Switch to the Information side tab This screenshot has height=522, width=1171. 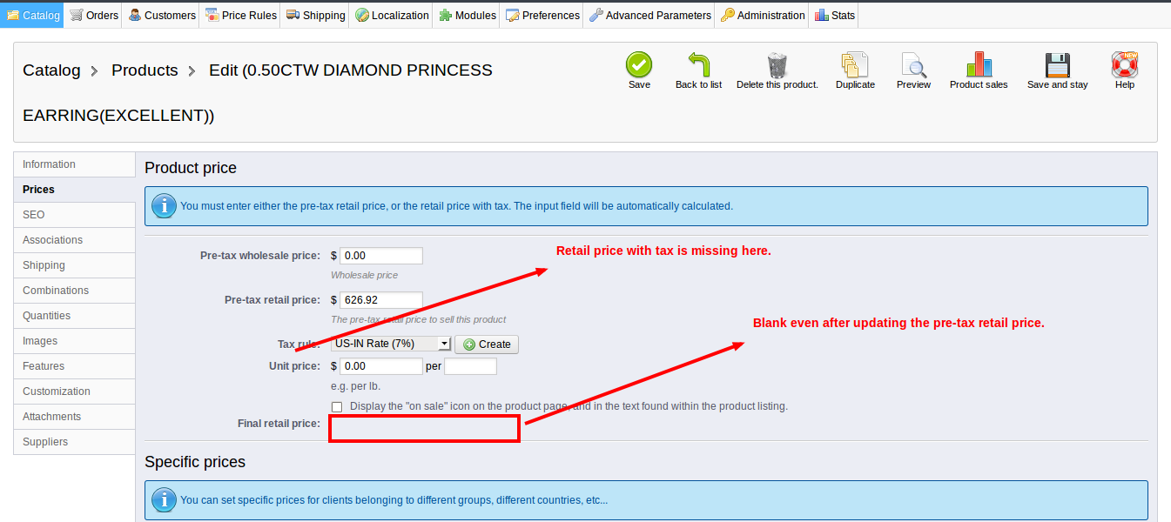tap(75, 164)
